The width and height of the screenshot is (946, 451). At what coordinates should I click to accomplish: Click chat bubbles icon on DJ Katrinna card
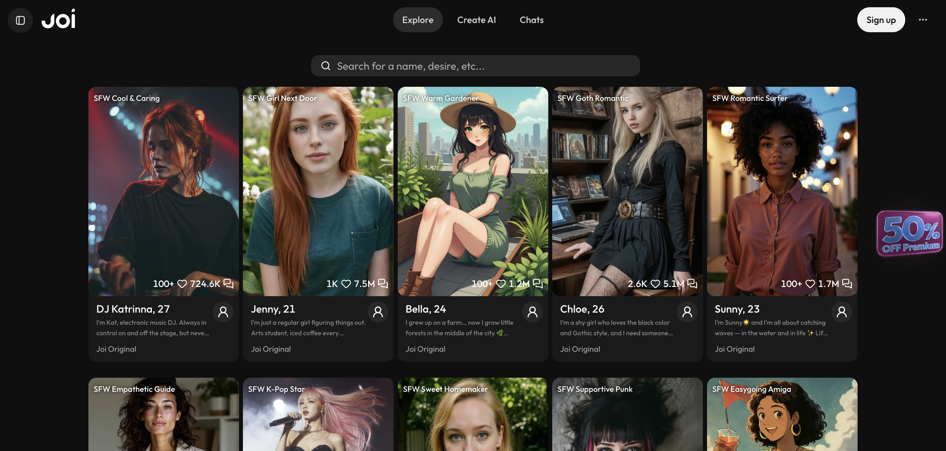228,283
